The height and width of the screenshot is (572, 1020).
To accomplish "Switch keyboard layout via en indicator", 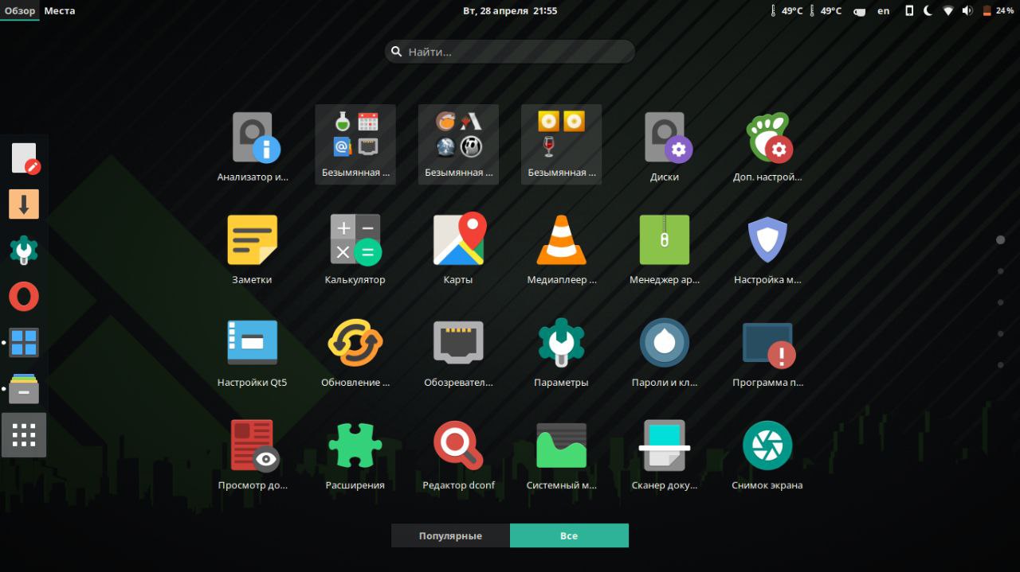I will tap(884, 10).
